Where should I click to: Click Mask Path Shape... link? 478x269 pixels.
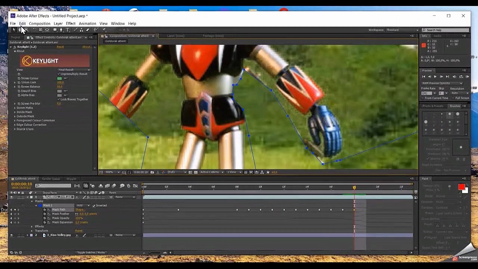(x=80, y=210)
